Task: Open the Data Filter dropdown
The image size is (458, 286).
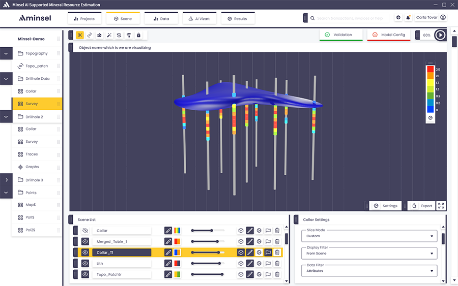Action: 369,271
